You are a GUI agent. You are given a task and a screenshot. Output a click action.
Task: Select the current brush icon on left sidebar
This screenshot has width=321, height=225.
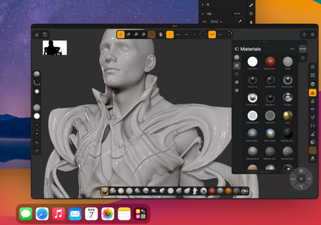click(x=37, y=74)
